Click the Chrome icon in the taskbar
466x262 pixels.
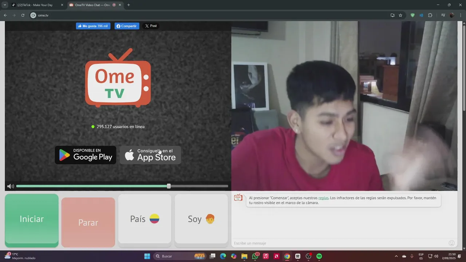287,256
